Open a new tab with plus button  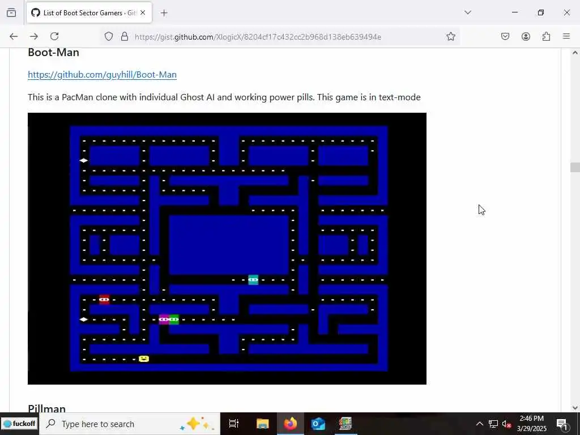point(164,13)
